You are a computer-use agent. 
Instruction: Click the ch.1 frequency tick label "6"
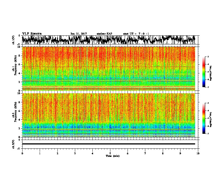click(x=20, y=64)
